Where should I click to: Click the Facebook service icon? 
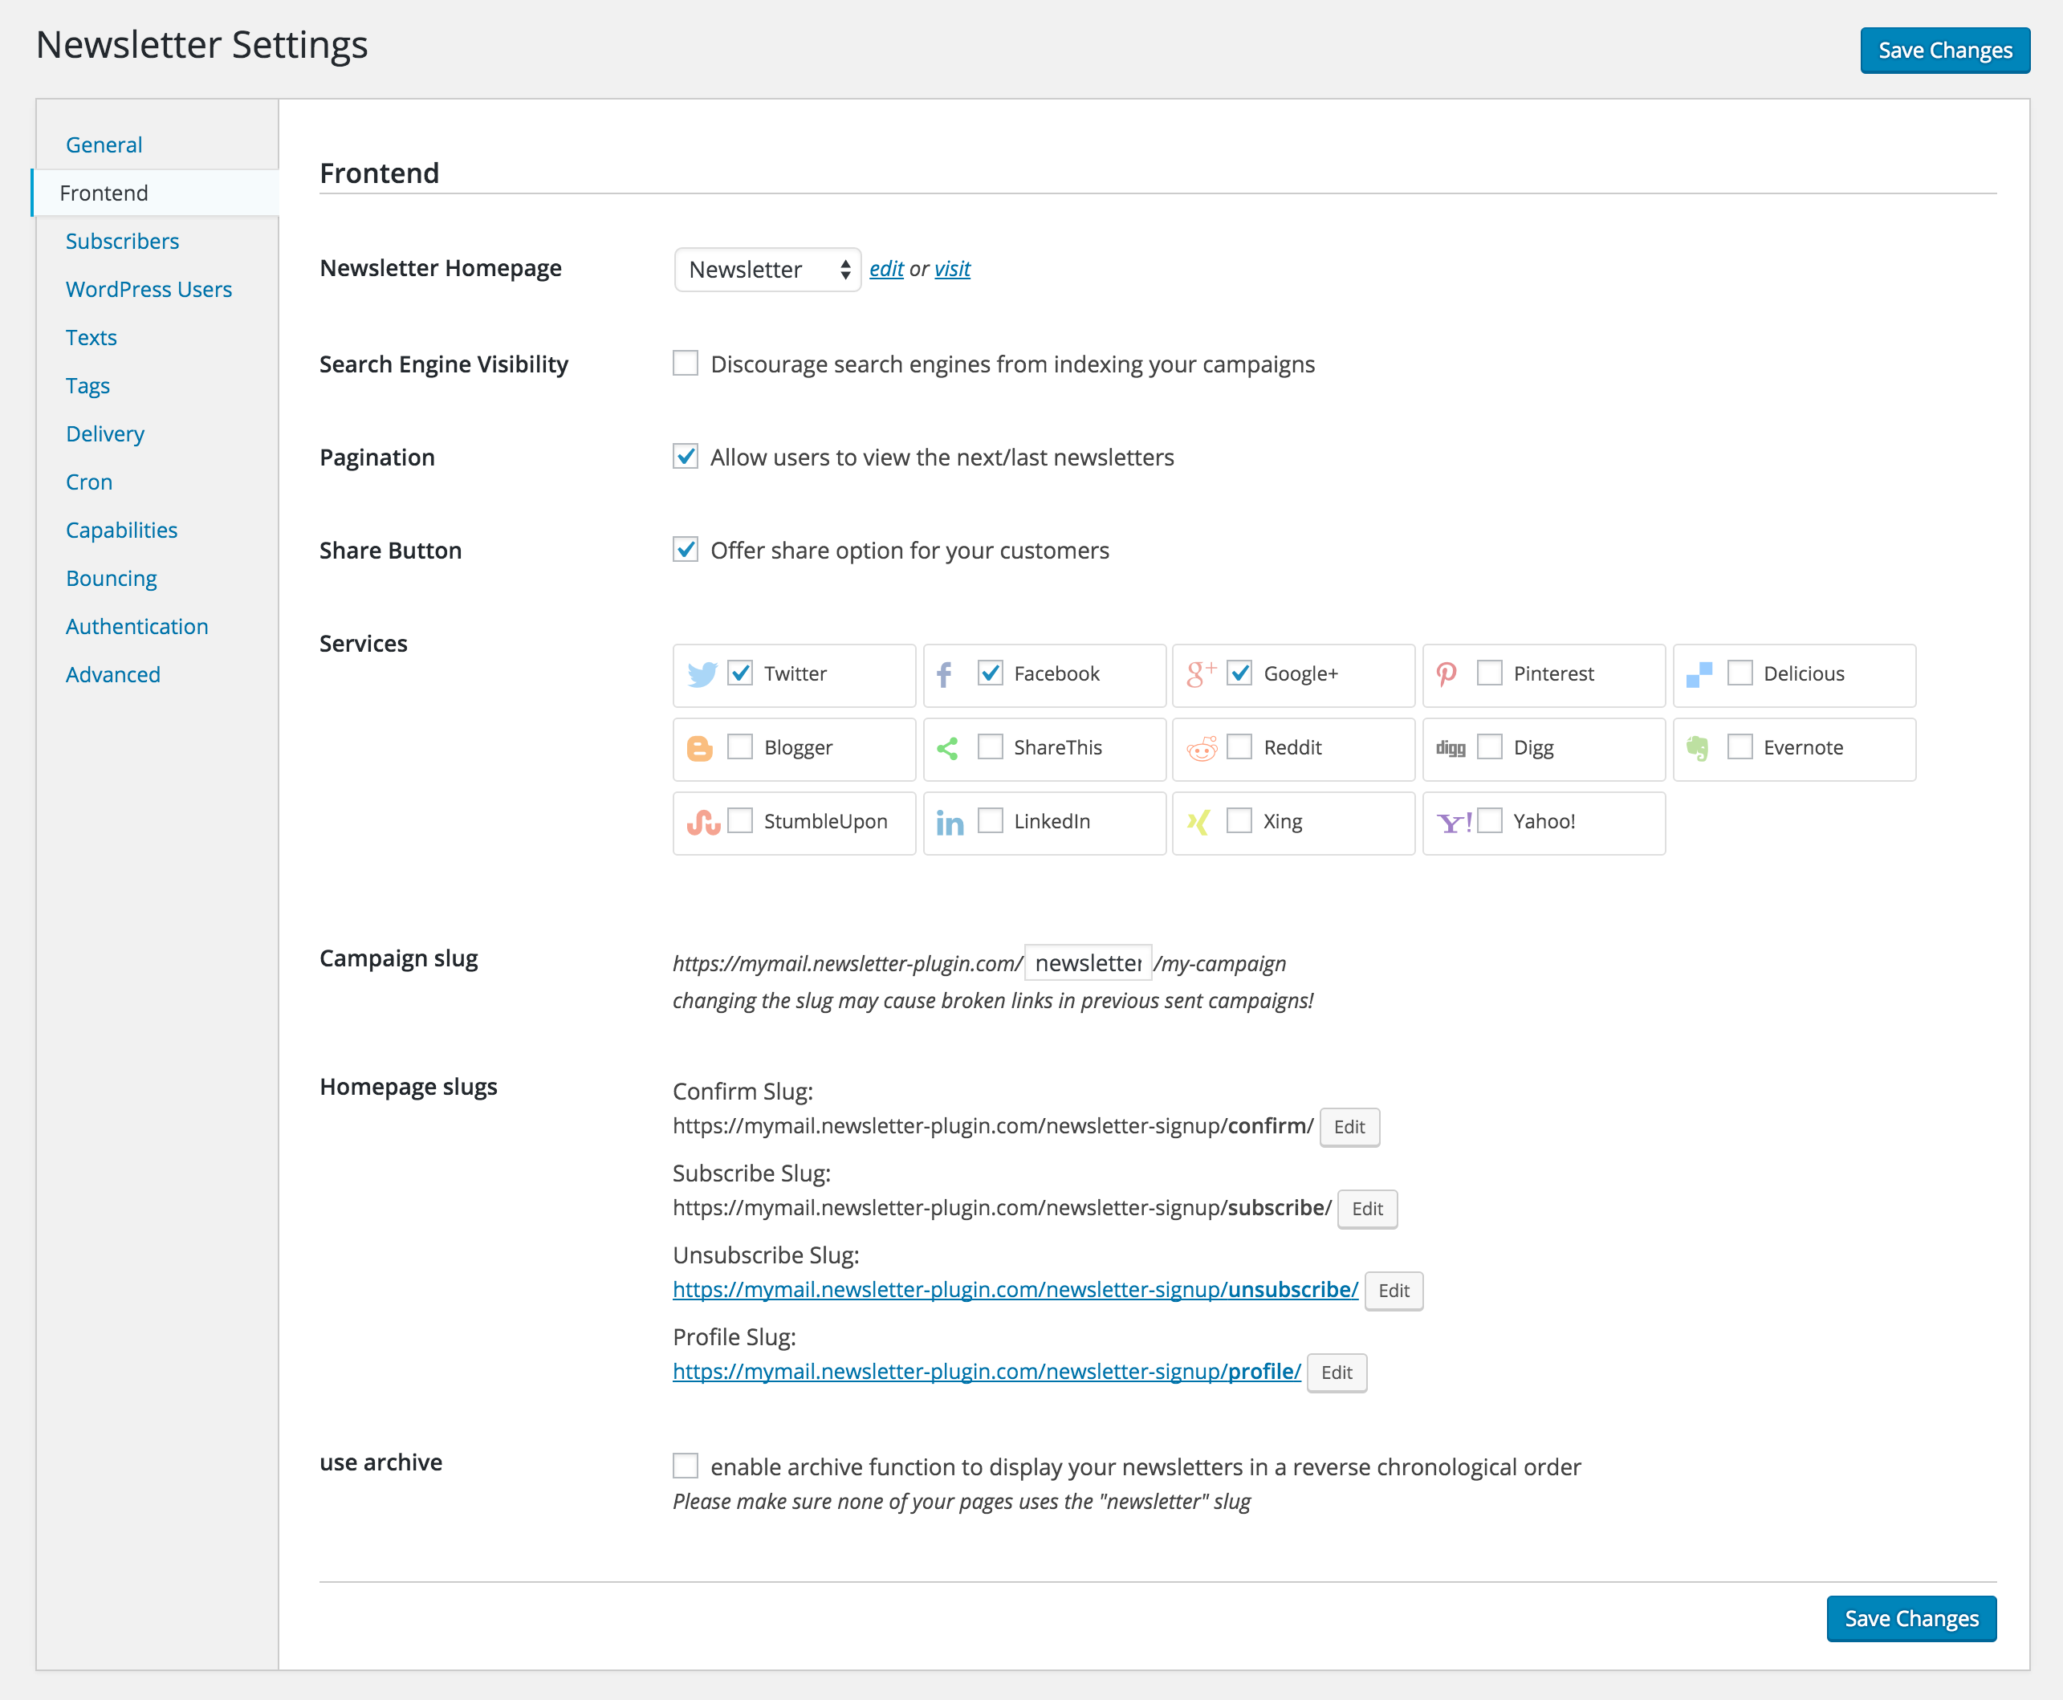coord(945,673)
